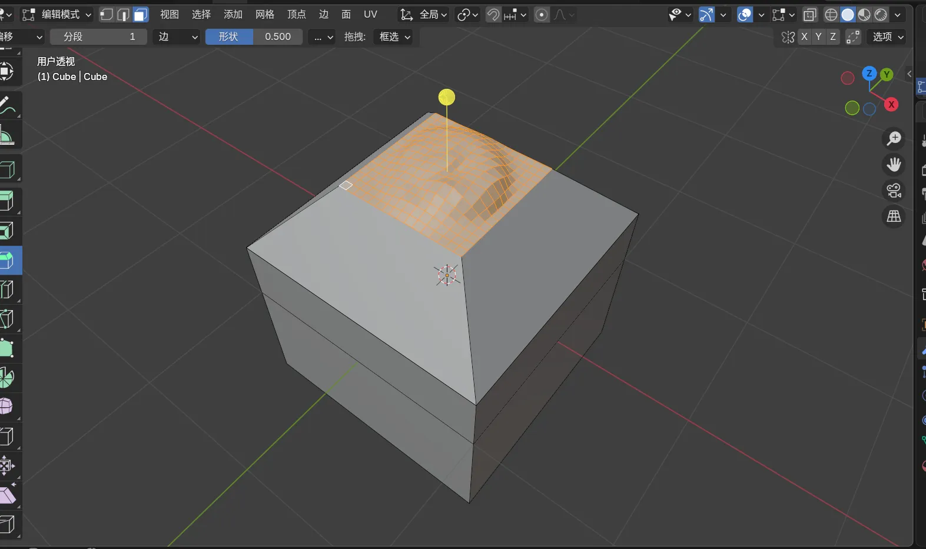
Task: Activate the Knife tool
Action: [7, 319]
